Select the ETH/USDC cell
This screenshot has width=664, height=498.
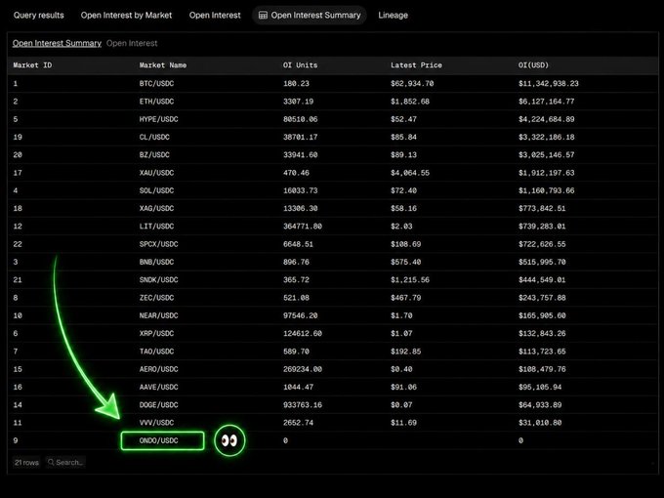156,102
